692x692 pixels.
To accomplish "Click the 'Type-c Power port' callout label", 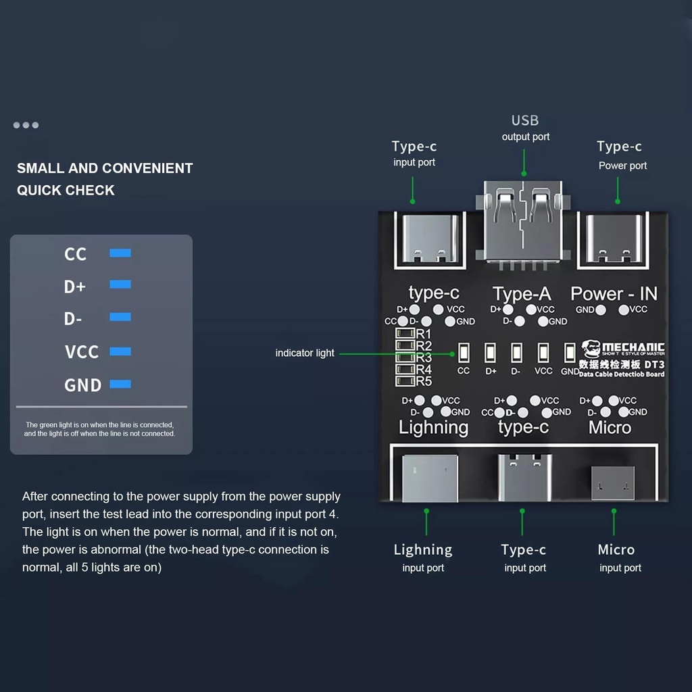I will point(622,155).
